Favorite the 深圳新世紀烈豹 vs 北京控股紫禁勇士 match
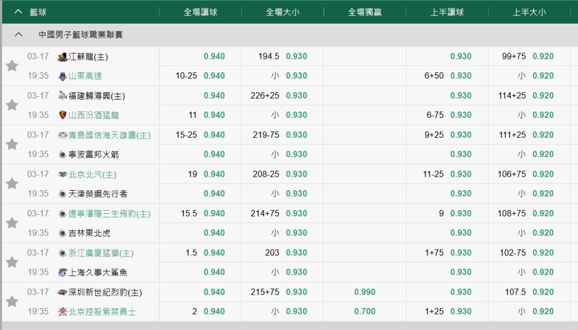 [x=12, y=302]
